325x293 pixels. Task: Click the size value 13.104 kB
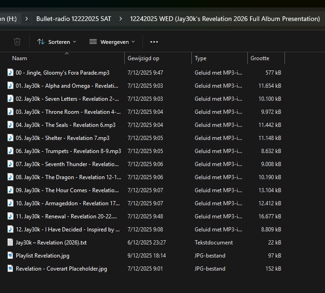click(270, 190)
